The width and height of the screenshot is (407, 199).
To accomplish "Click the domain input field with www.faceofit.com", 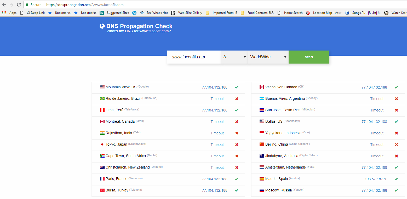I will [x=194, y=57].
